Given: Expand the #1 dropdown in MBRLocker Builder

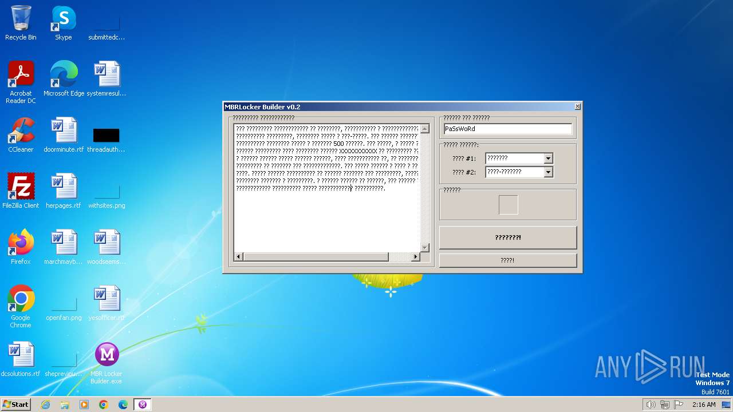Looking at the screenshot, I should coord(548,159).
